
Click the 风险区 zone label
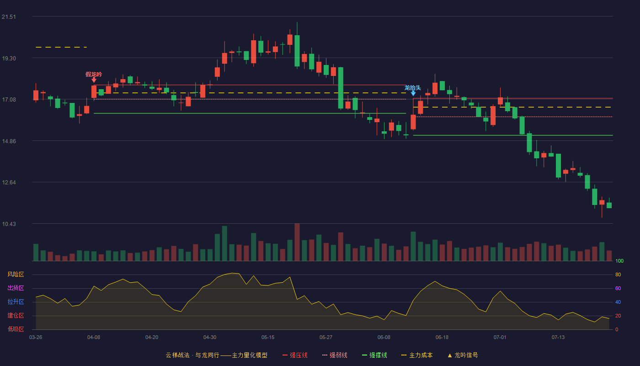pyautogui.click(x=16, y=274)
